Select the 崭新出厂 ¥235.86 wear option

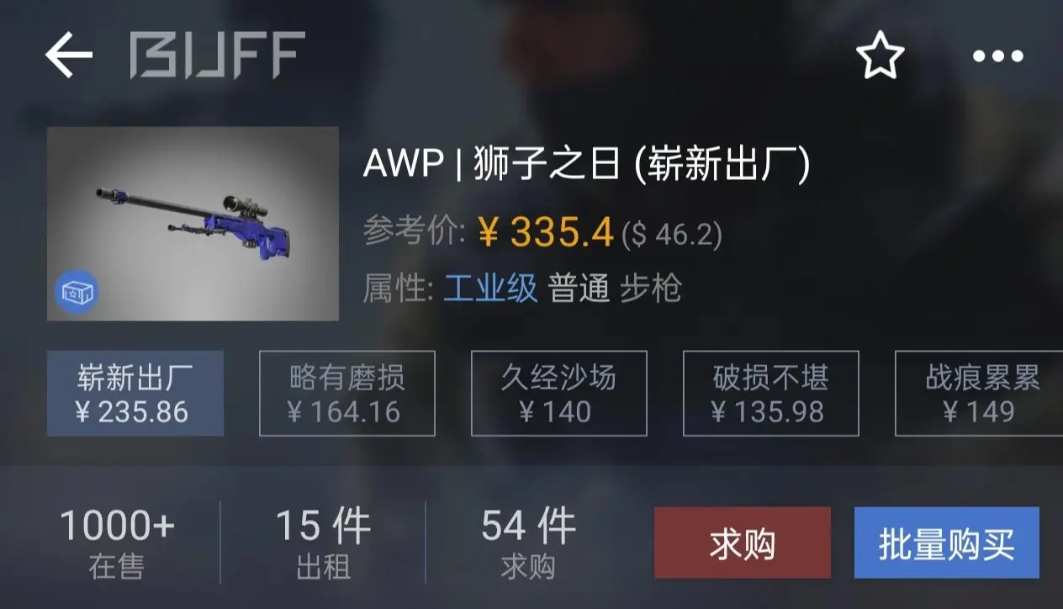(x=135, y=394)
